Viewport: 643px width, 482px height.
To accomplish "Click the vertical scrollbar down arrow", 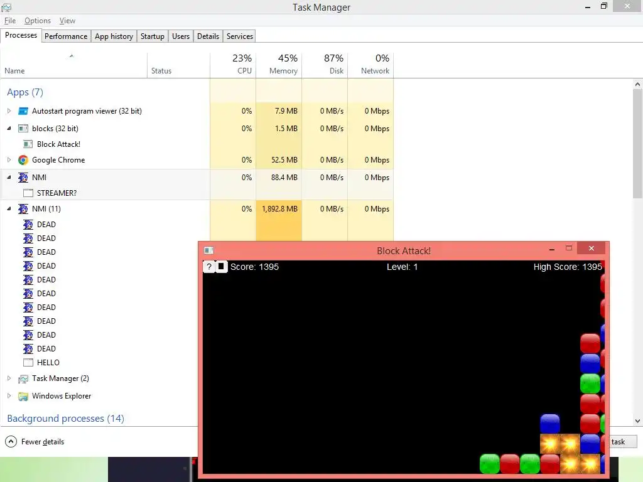I will [x=637, y=421].
